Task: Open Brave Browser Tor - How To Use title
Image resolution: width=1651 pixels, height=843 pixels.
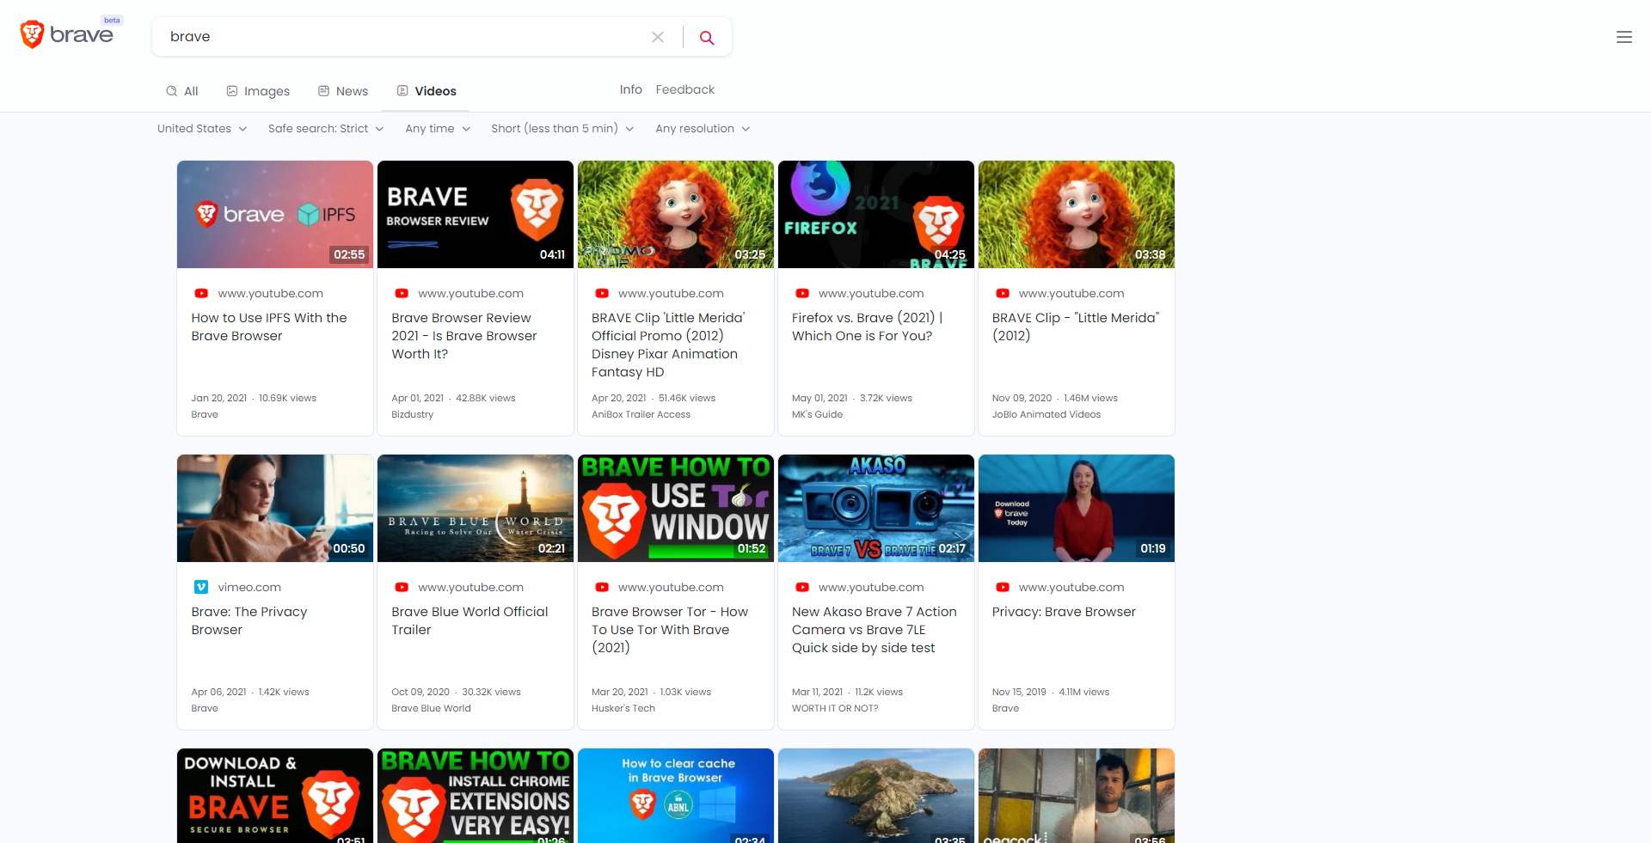Action: point(670,630)
